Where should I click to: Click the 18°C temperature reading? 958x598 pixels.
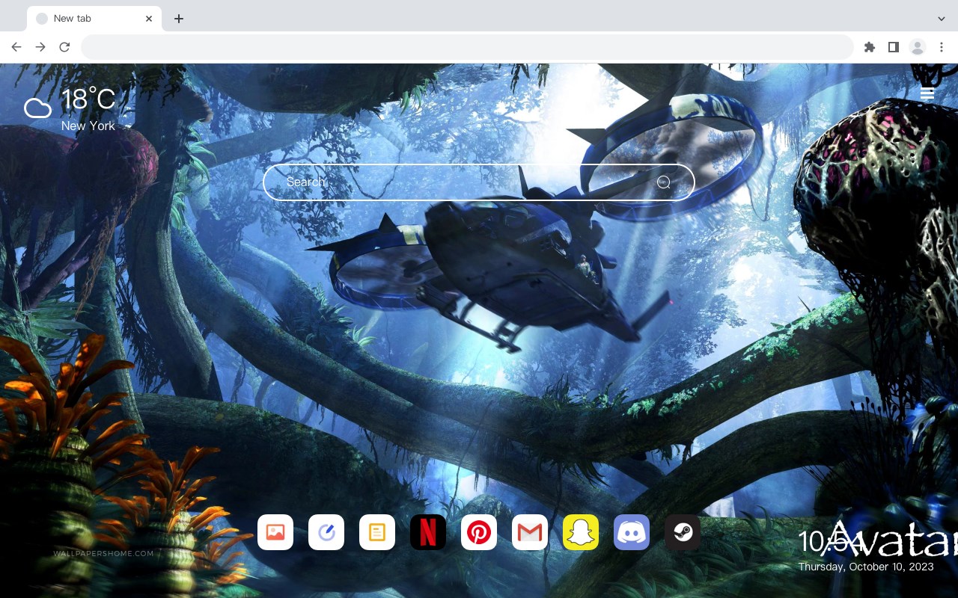(x=88, y=99)
